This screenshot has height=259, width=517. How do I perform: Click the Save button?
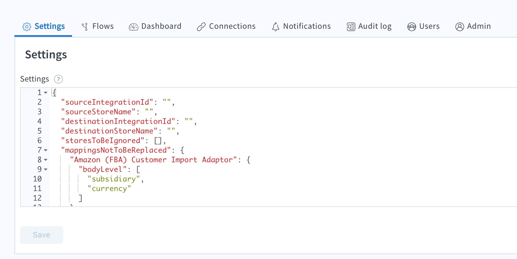coord(41,235)
